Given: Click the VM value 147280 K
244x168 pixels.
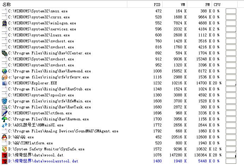Looking at the screenshot, I should coord(178,155).
